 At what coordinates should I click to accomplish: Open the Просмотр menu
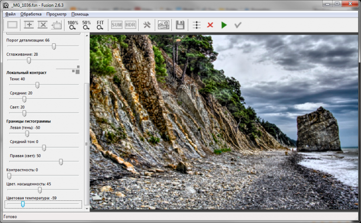[x=56, y=14]
